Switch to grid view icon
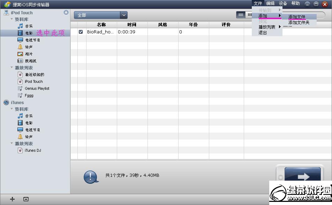The height and width of the screenshot is (205, 332). pos(249,15)
